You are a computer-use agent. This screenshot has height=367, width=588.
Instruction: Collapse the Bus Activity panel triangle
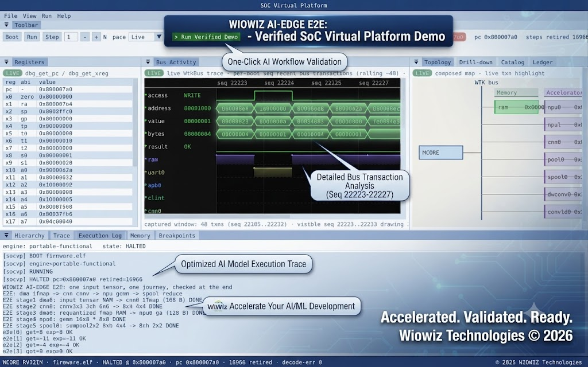[x=148, y=62]
